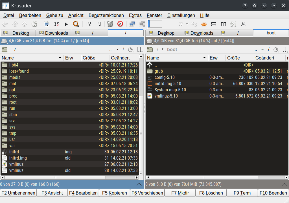
Task: Click the user profile icon in toolbar
Action: [243, 24]
